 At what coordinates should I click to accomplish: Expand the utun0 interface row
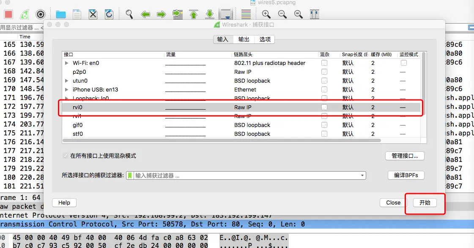pyautogui.click(x=66, y=81)
